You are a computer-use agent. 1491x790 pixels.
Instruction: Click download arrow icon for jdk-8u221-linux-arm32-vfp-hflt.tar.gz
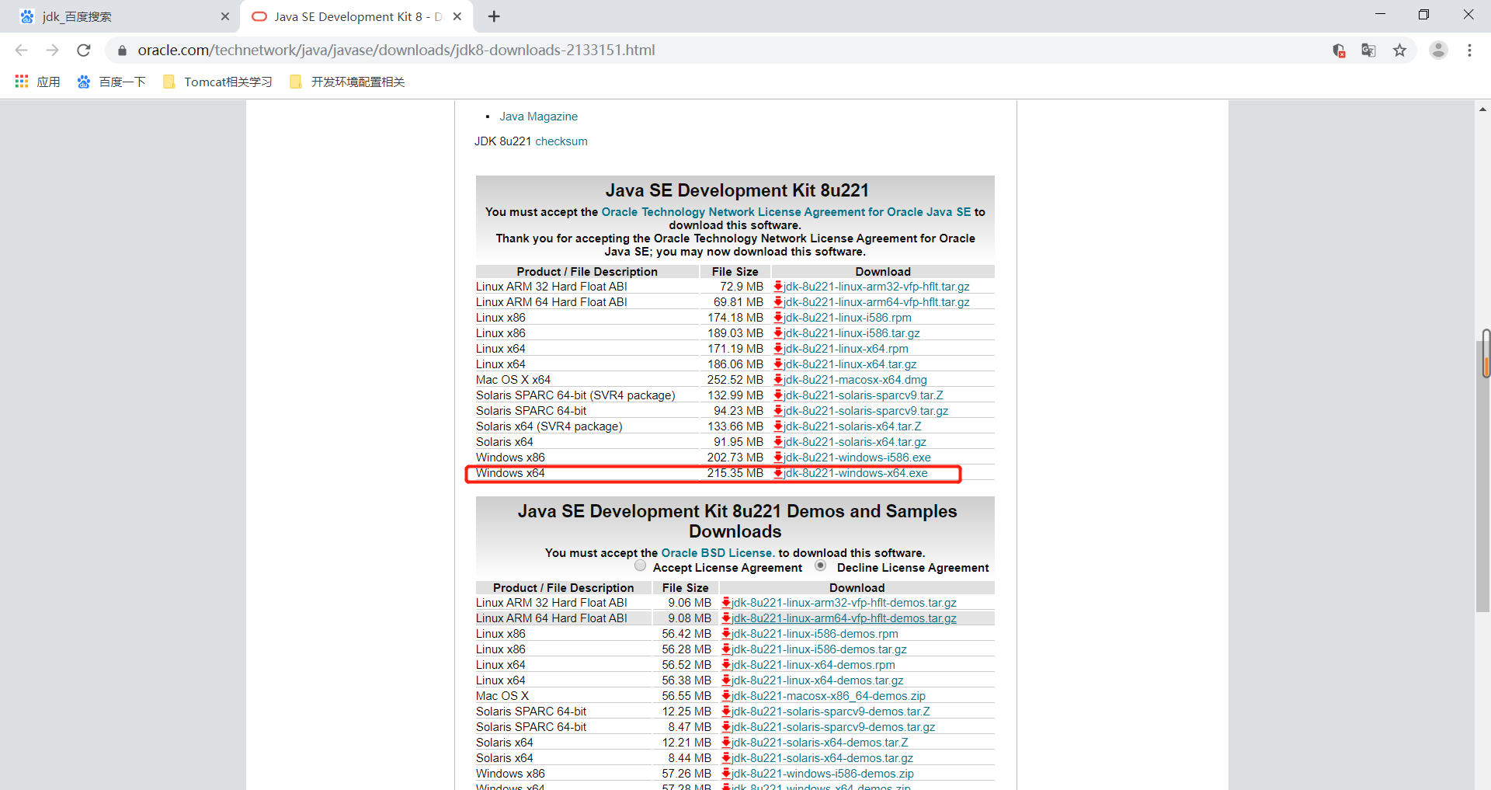click(x=778, y=287)
